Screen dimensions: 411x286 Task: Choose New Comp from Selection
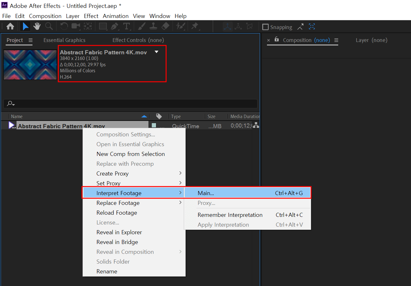click(x=134, y=154)
